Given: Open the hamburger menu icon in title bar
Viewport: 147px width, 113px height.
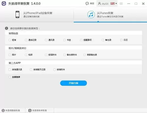Looking at the screenshot, I should pyautogui.click(x=121, y=4).
